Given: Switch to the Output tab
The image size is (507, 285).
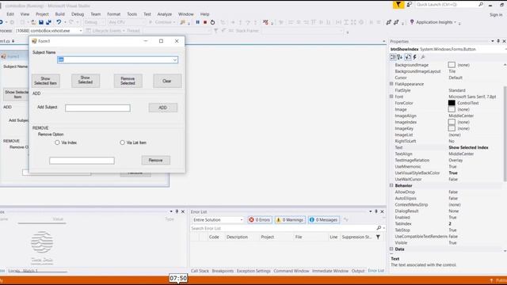Looking at the screenshot, I should click(358, 271).
